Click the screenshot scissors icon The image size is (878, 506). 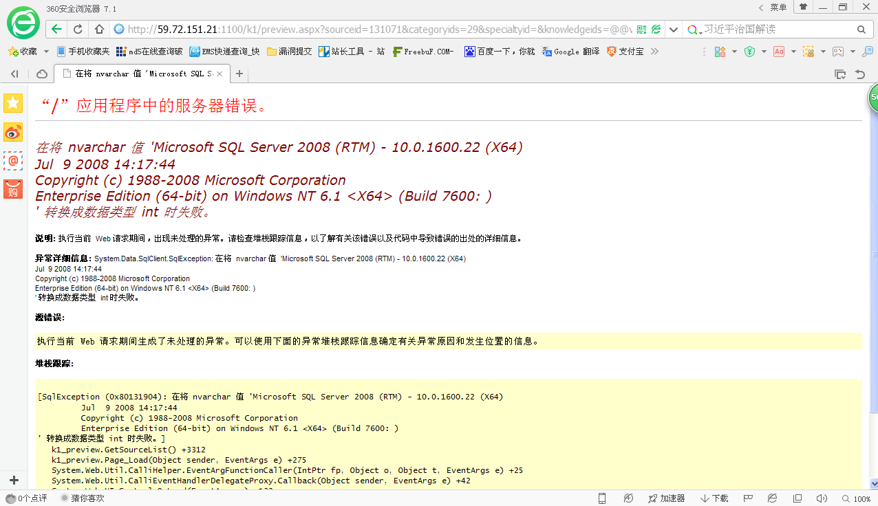tap(809, 52)
